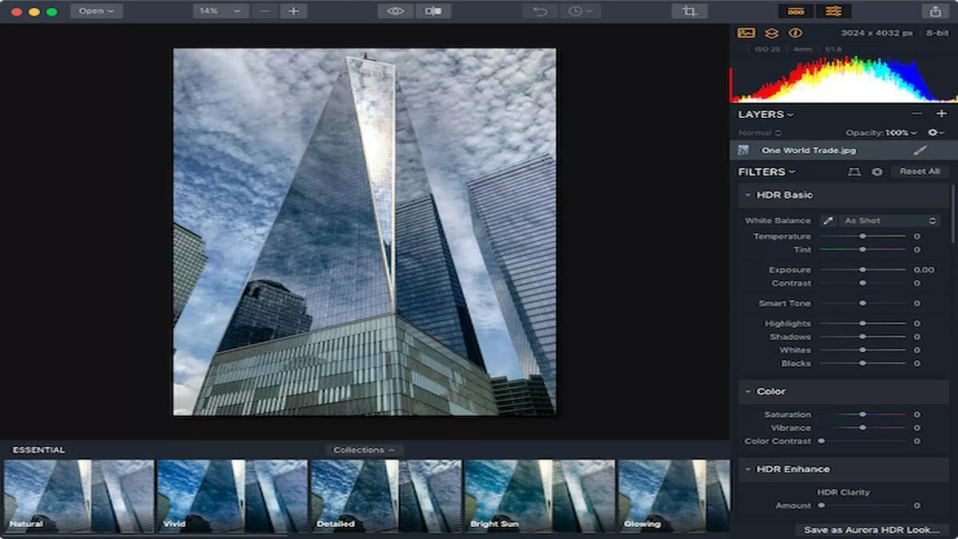Add a new layer with plus

(x=941, y=114)
